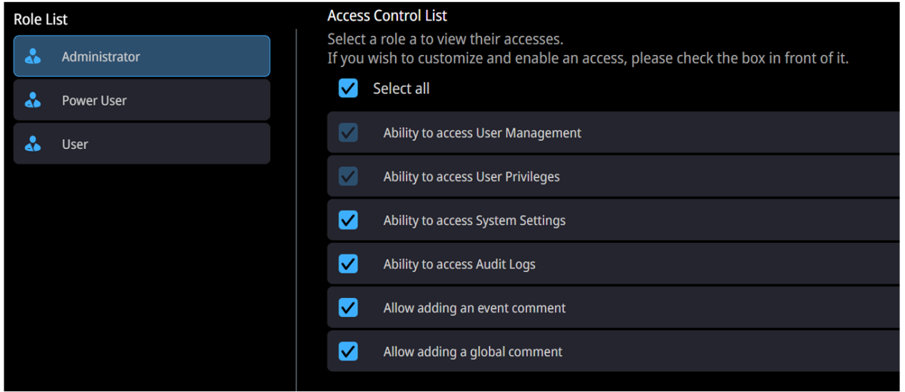
Task: Choose the Power User role label
Action: [x=94, y=100]
